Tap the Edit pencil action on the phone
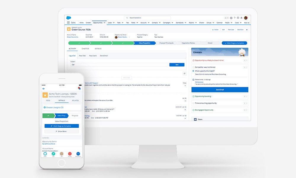 pyautogui.click(x=53, y=154)
